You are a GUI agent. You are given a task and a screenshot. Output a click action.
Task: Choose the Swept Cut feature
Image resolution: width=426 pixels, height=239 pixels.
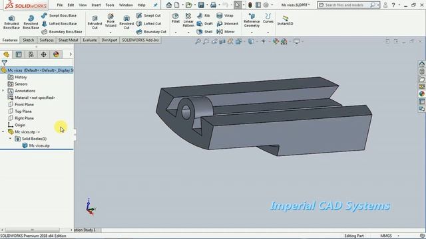coord(148,16)
